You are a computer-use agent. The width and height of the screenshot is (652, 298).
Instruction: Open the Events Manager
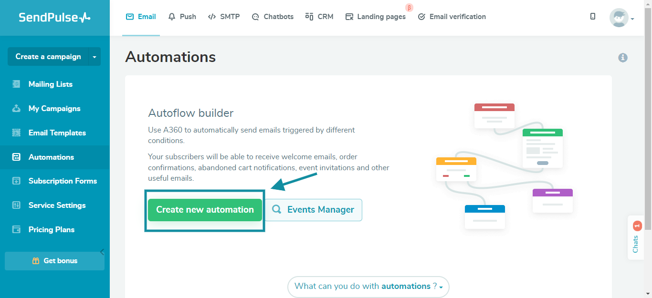[314, 210]
